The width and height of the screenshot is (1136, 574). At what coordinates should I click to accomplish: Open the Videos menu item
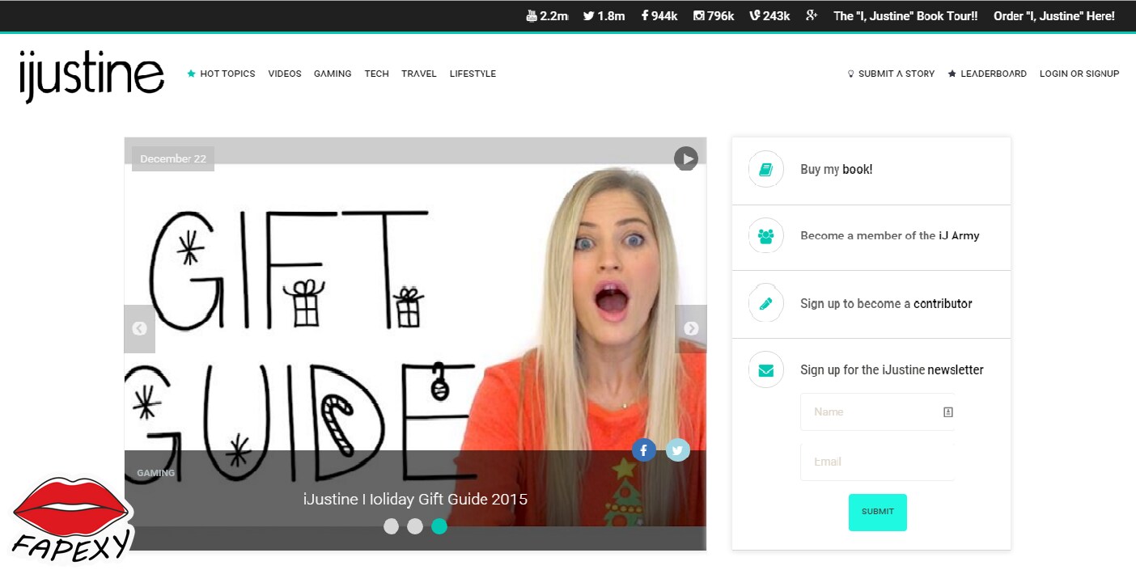pyautogui.click(x=285, y=74)
